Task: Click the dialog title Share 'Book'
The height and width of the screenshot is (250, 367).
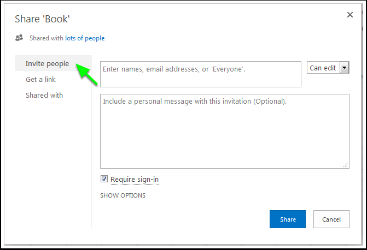Action: [x=42, y=19]
